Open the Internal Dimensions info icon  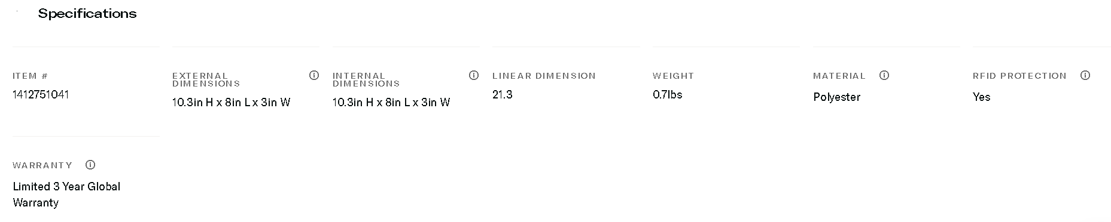point(474,75)
